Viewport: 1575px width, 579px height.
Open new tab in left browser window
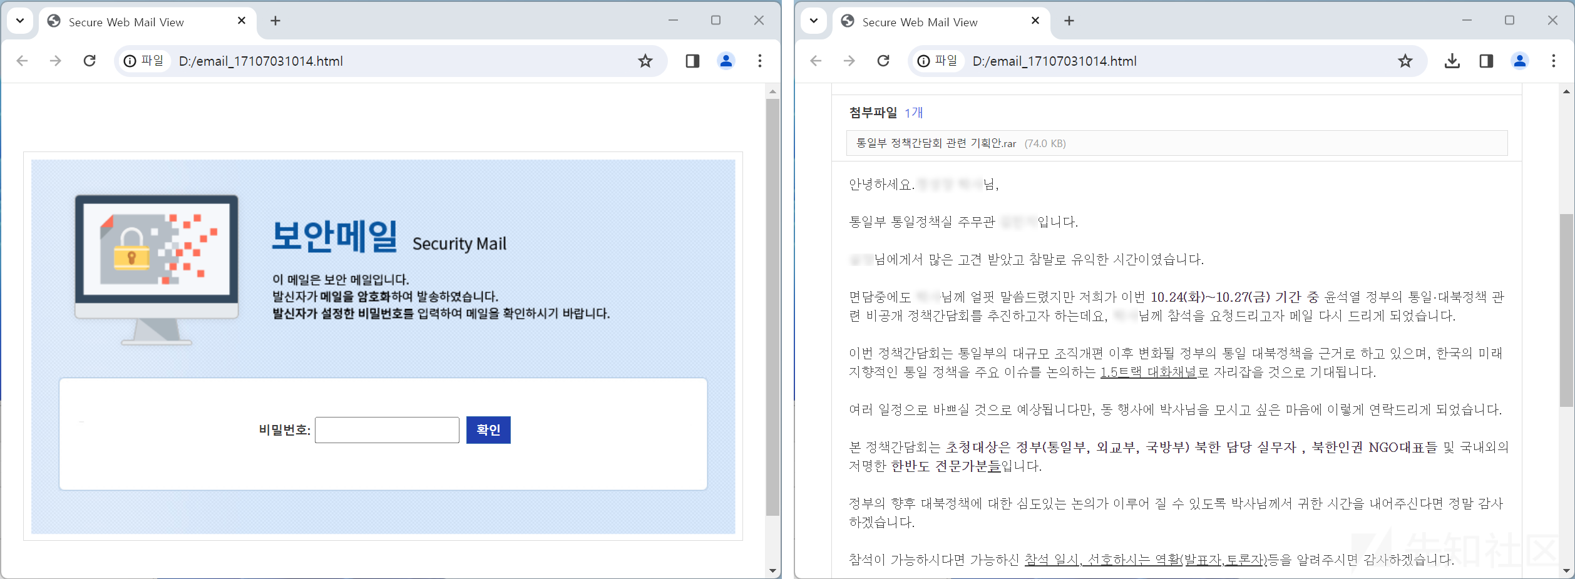click(275, 21)
